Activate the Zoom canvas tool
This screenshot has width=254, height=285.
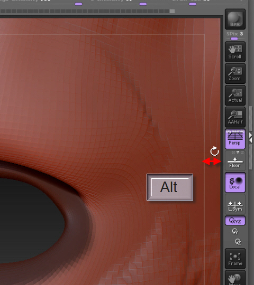[x=235, y=73]
